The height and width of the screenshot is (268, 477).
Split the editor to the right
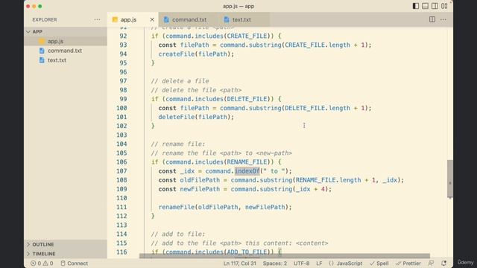pyautogui.click(x=432, y=19)
